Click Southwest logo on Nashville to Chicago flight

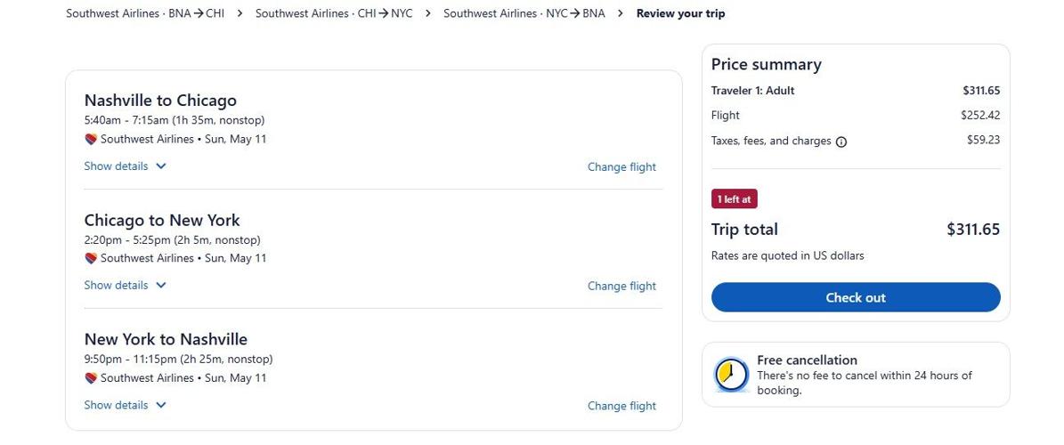(91, 140)
